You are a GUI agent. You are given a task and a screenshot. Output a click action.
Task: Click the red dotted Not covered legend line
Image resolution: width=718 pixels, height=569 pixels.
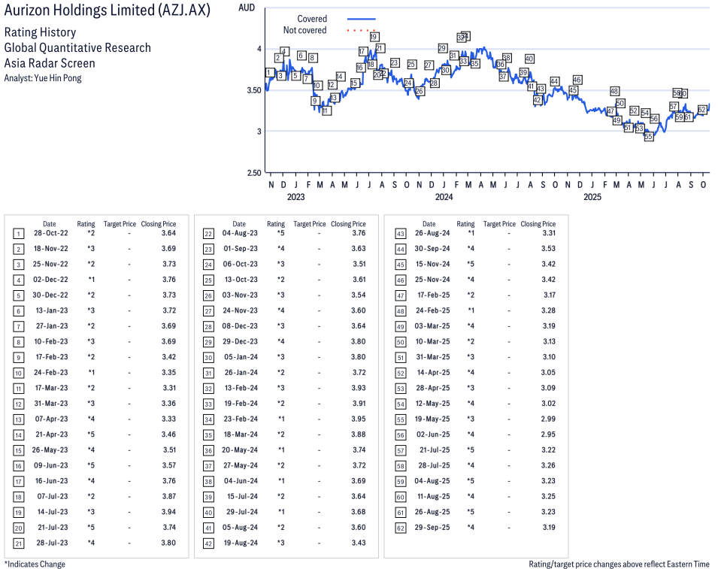tap(361, 30)
